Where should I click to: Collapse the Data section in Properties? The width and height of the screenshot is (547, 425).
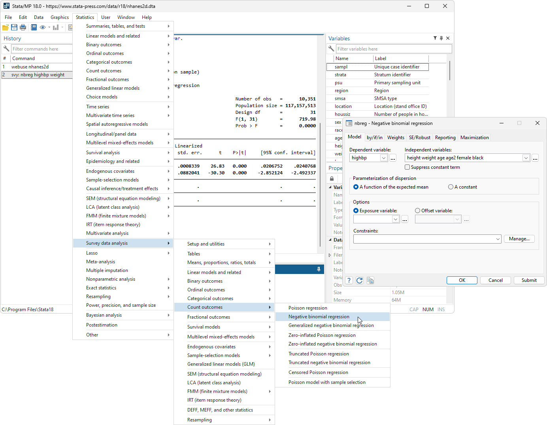coord(330,240)
